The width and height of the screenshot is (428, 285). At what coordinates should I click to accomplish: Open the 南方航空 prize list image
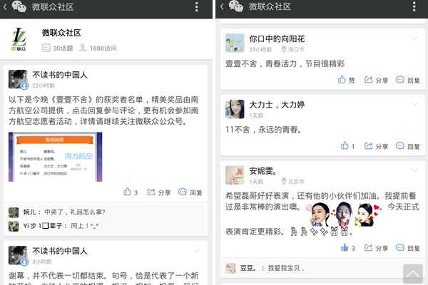(x=56, y=157)
